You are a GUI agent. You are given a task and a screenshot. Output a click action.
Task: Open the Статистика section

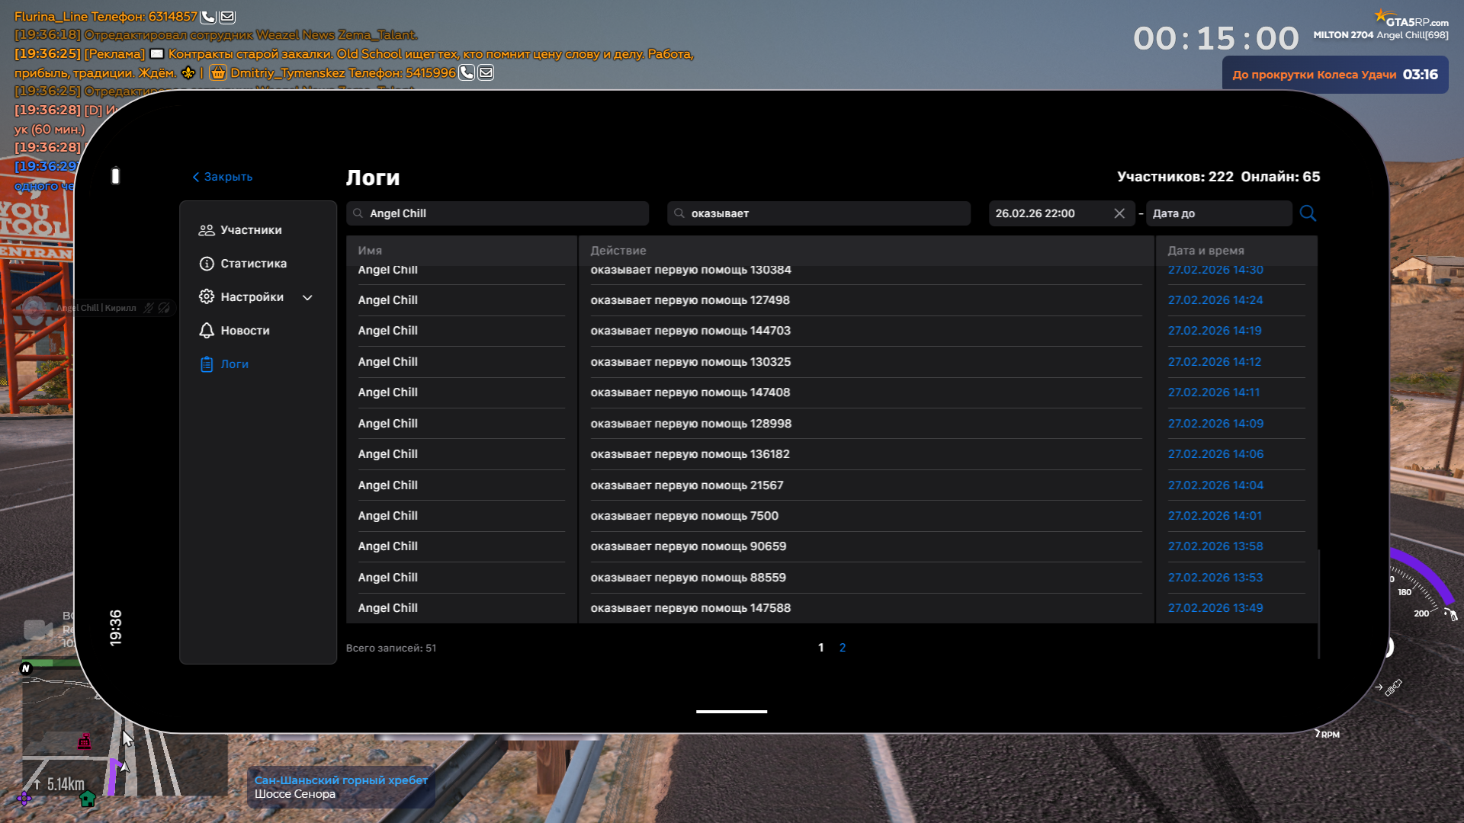pos(253,264)
